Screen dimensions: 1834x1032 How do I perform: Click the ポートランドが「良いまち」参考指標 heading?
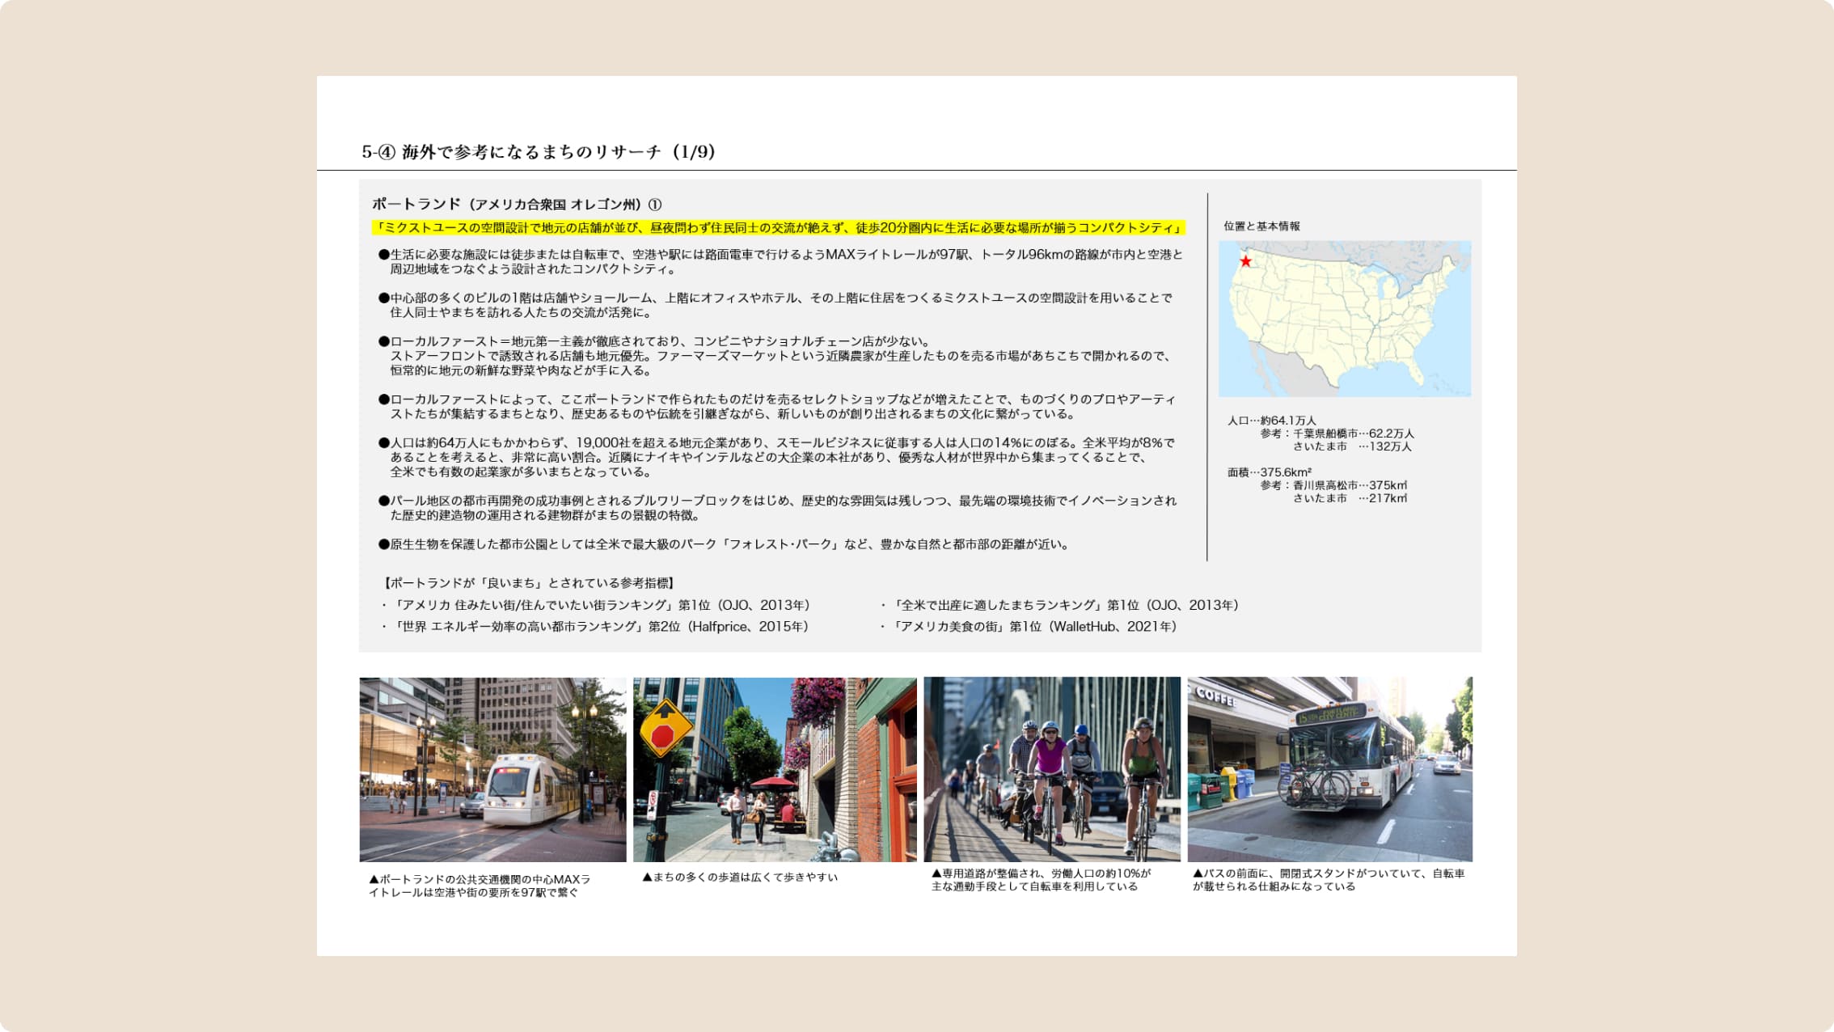(529, 583)
